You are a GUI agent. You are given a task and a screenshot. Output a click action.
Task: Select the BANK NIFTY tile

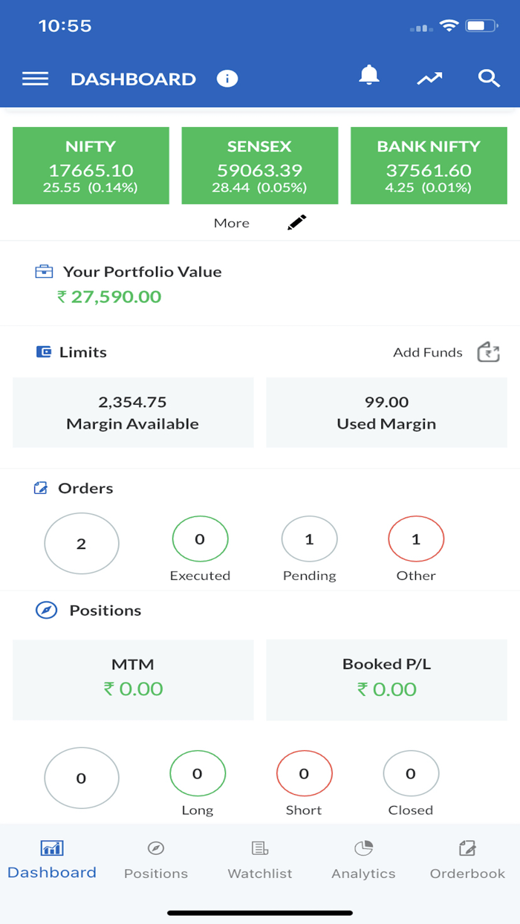coord(429,166)
